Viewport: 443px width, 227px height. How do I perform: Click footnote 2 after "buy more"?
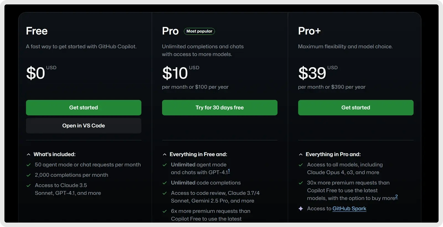397,197
